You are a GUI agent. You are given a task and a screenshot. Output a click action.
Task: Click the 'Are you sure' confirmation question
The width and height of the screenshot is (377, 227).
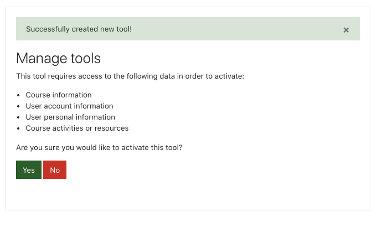pos(99,147)
